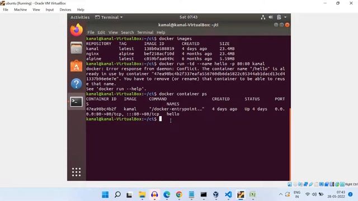Open Task View on the taskbar
The width and height of the screenshot is (358, 201).
coord(129,195)
